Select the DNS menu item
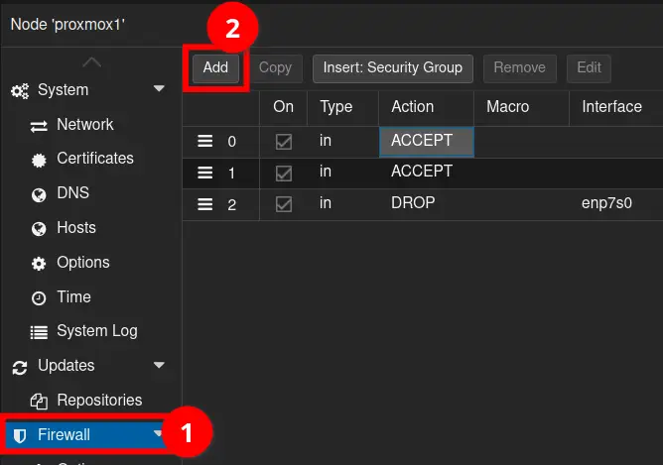 91,193
